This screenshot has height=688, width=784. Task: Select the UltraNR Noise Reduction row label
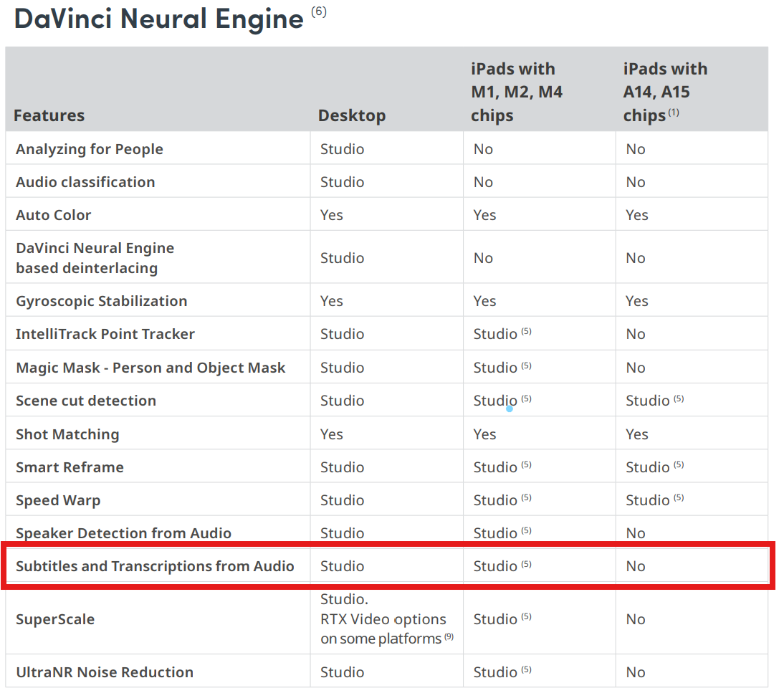click(105, 672)
